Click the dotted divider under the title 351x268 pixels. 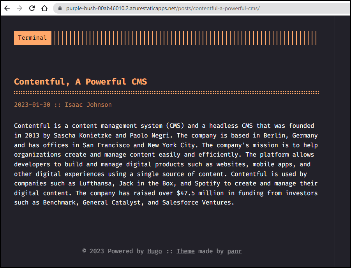pos(167,93)
